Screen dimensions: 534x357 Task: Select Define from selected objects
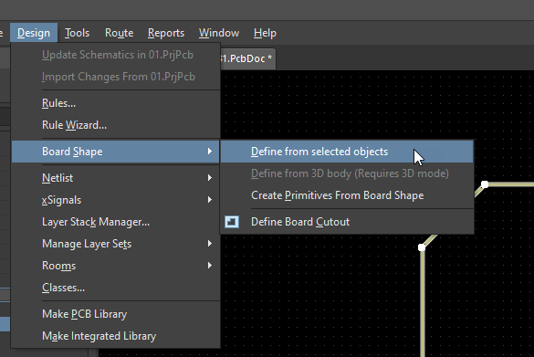(x=347, y=152)
